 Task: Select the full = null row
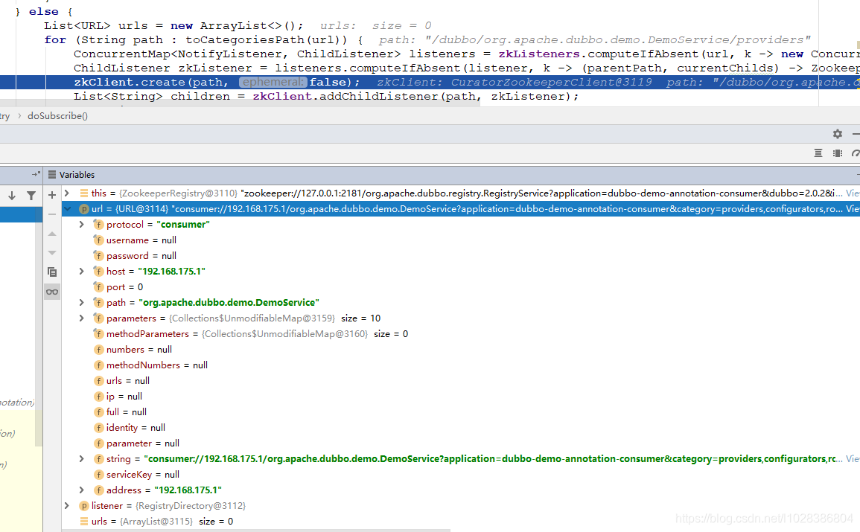461,411
